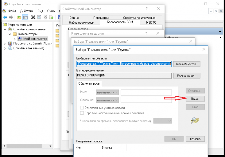Screen dimensions: 225x157
Task: Click the Properties toolbar icon
Action: pyautogui.click(x=39, y=17)
